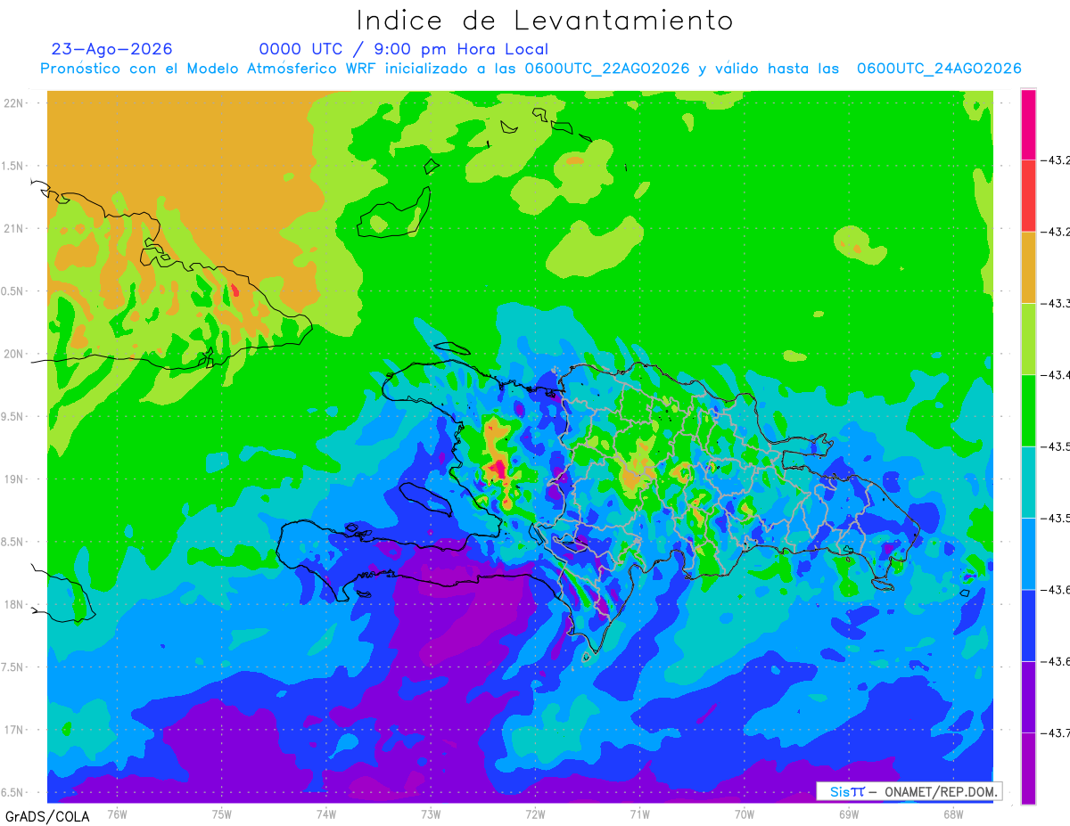Click the 'Indice de Levantamiento' map title
The height and width of the screenshot is (826, 1070).
click(x=545, y=20)
